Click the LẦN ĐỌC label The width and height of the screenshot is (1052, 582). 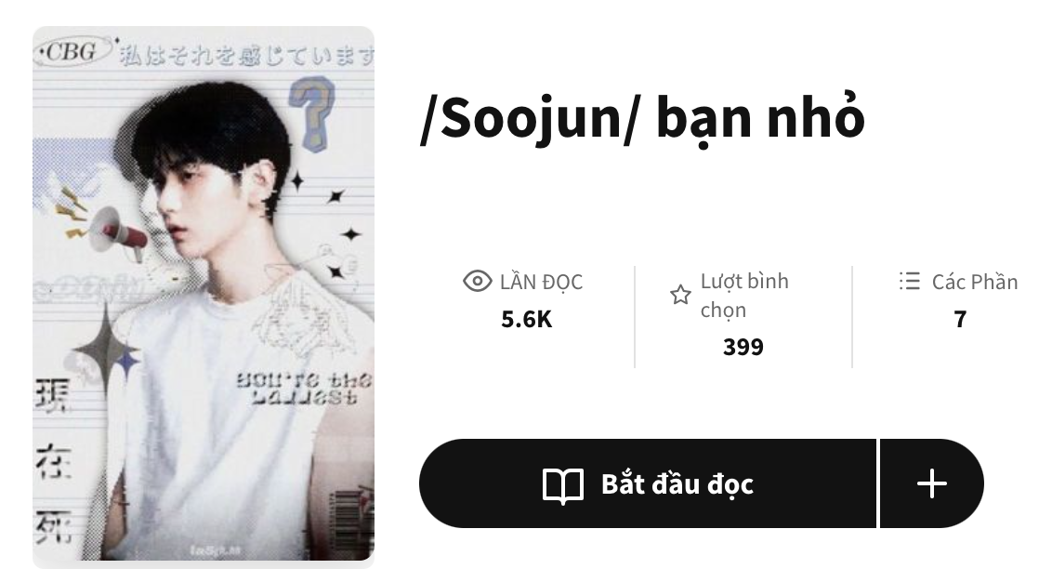click(x=542, y=282)
